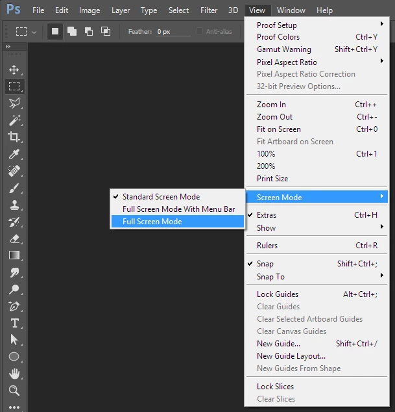Open the Image menu

[90, 10]
